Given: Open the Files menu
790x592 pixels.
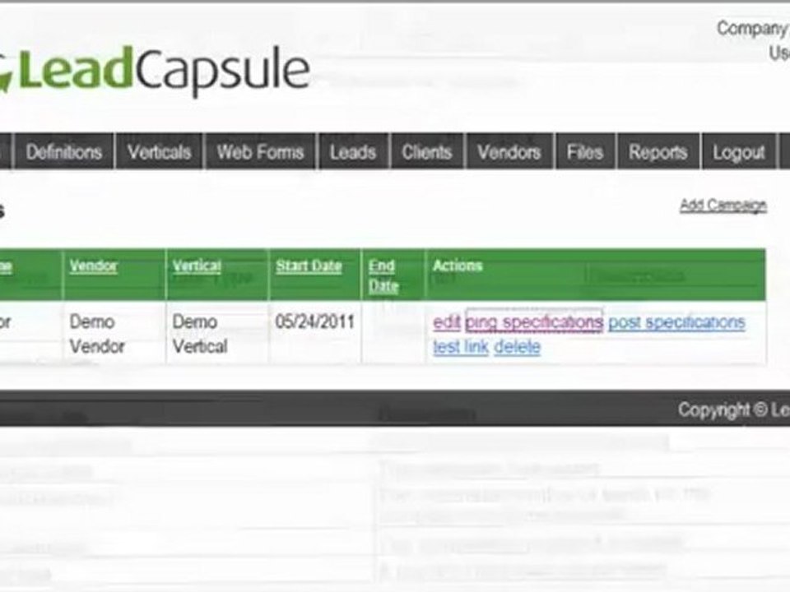Looking at the screenshot, I should click(x=585, y=151).
